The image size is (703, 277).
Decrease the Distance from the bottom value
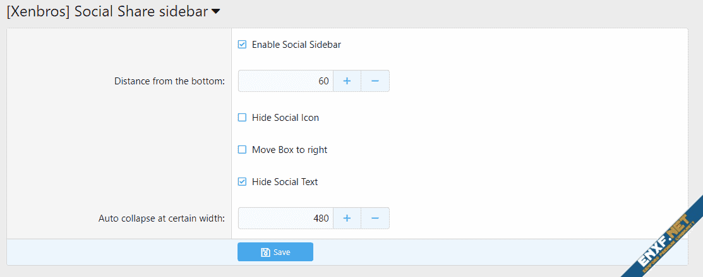point(375,81)
